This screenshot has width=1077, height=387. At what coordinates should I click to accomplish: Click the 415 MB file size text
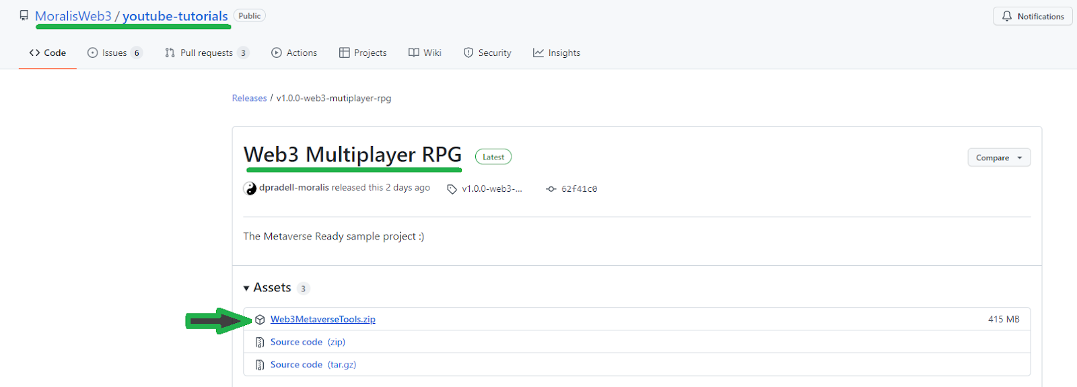tap(1004, 319)
